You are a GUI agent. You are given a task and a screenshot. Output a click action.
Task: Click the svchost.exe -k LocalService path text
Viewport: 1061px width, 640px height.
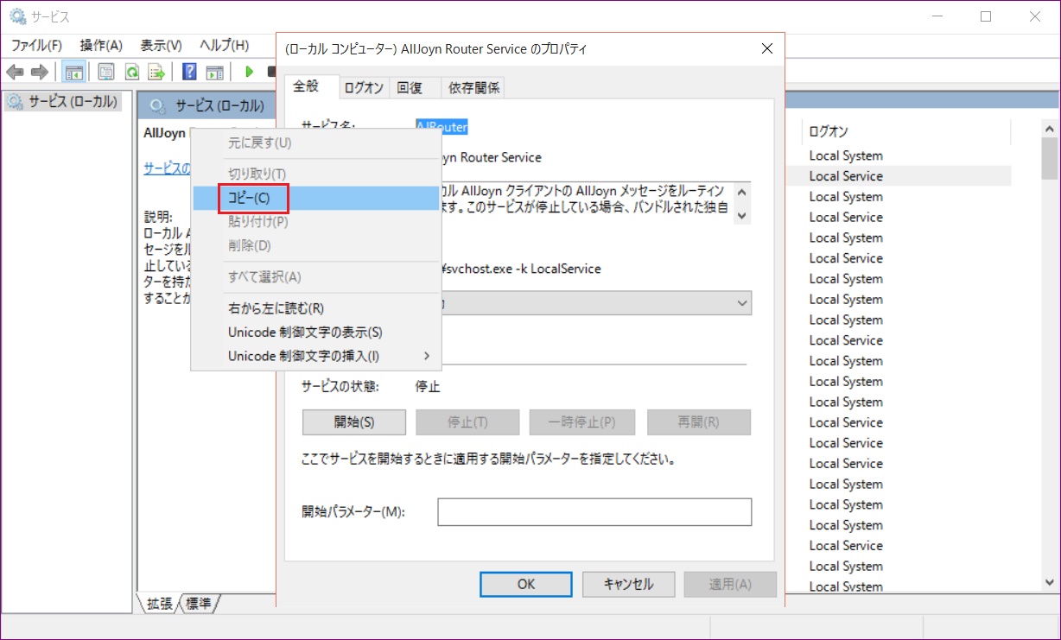point(521,269)
